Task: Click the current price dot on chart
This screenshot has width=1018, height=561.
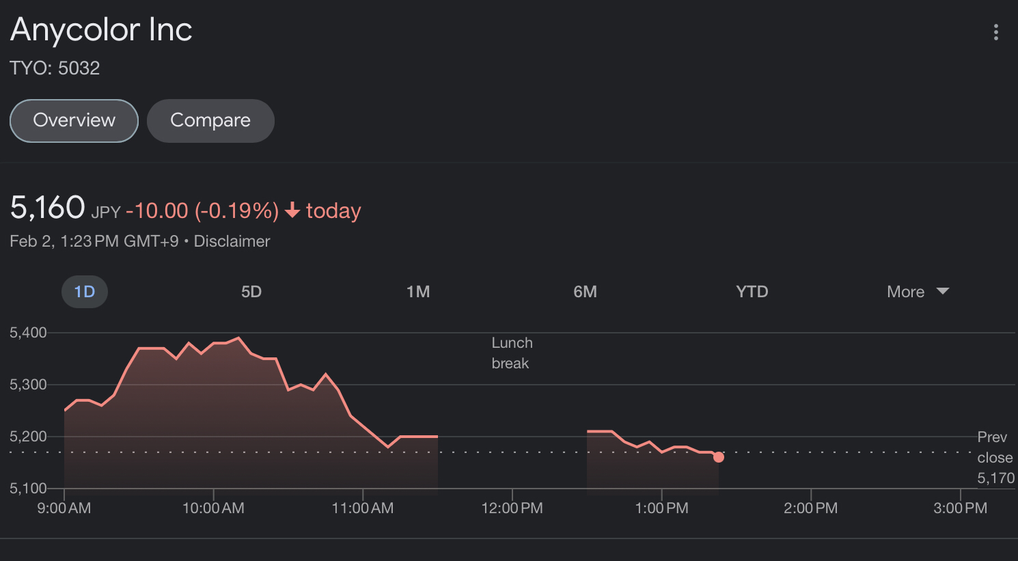Action: pyautogui.click(x=718, y=456)
